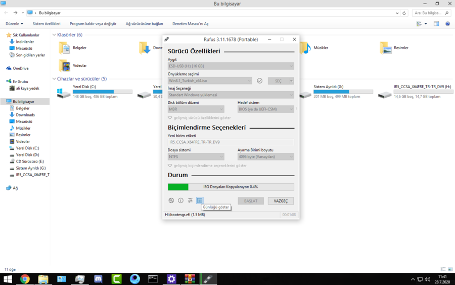The image size is (455, 285).
Task: Open the Hedef sistem dropdown
Action: [265, 109]
